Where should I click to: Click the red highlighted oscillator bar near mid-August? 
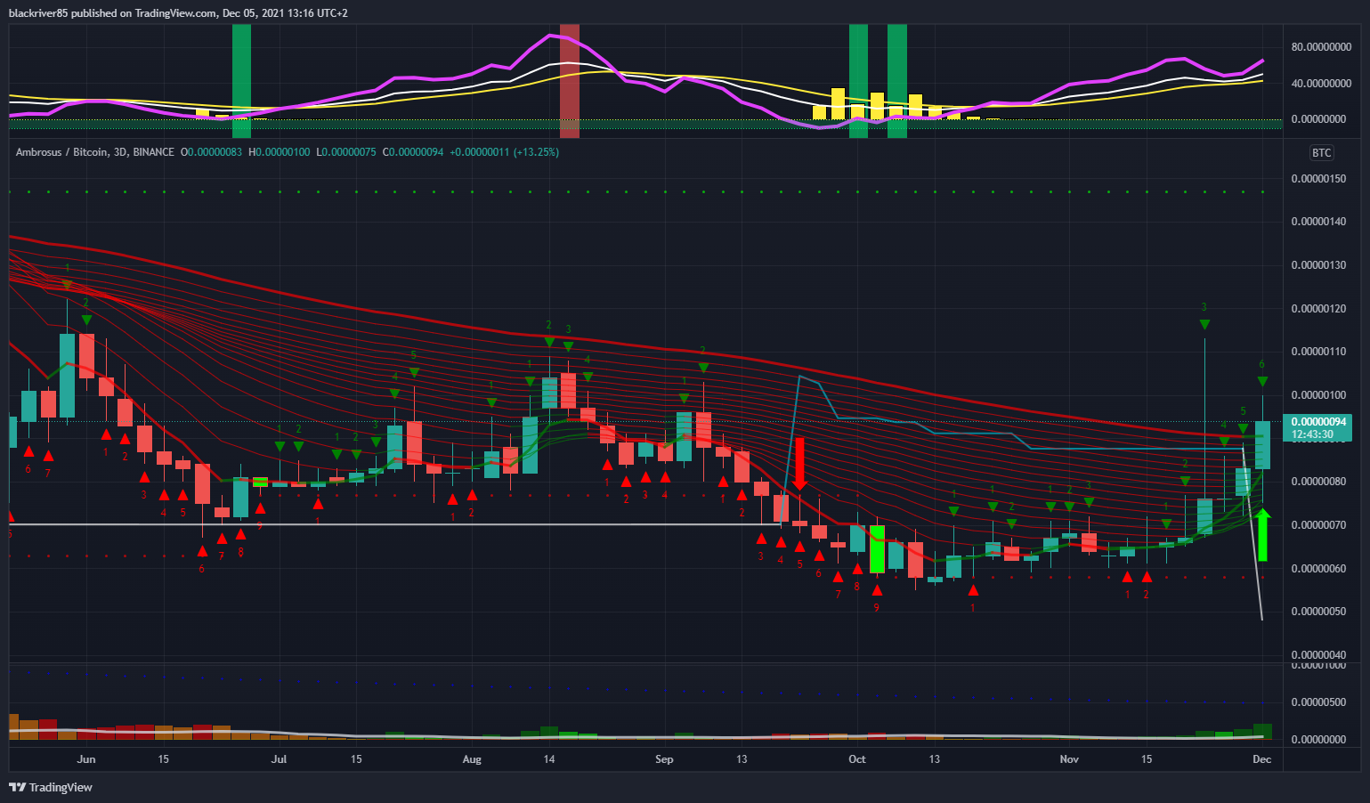point(569,81)
